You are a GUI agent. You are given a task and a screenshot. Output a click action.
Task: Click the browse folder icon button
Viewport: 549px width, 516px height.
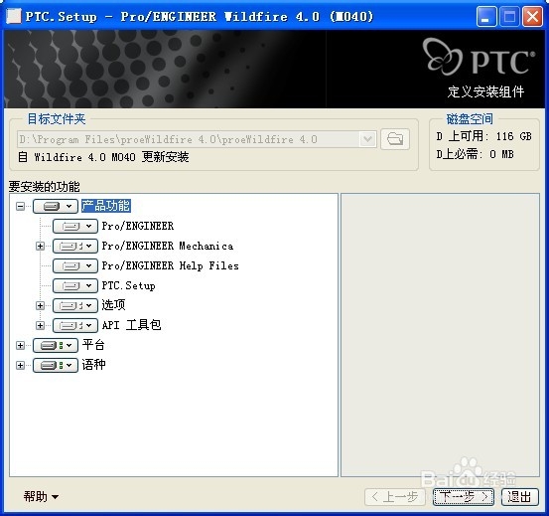(395, 139)
